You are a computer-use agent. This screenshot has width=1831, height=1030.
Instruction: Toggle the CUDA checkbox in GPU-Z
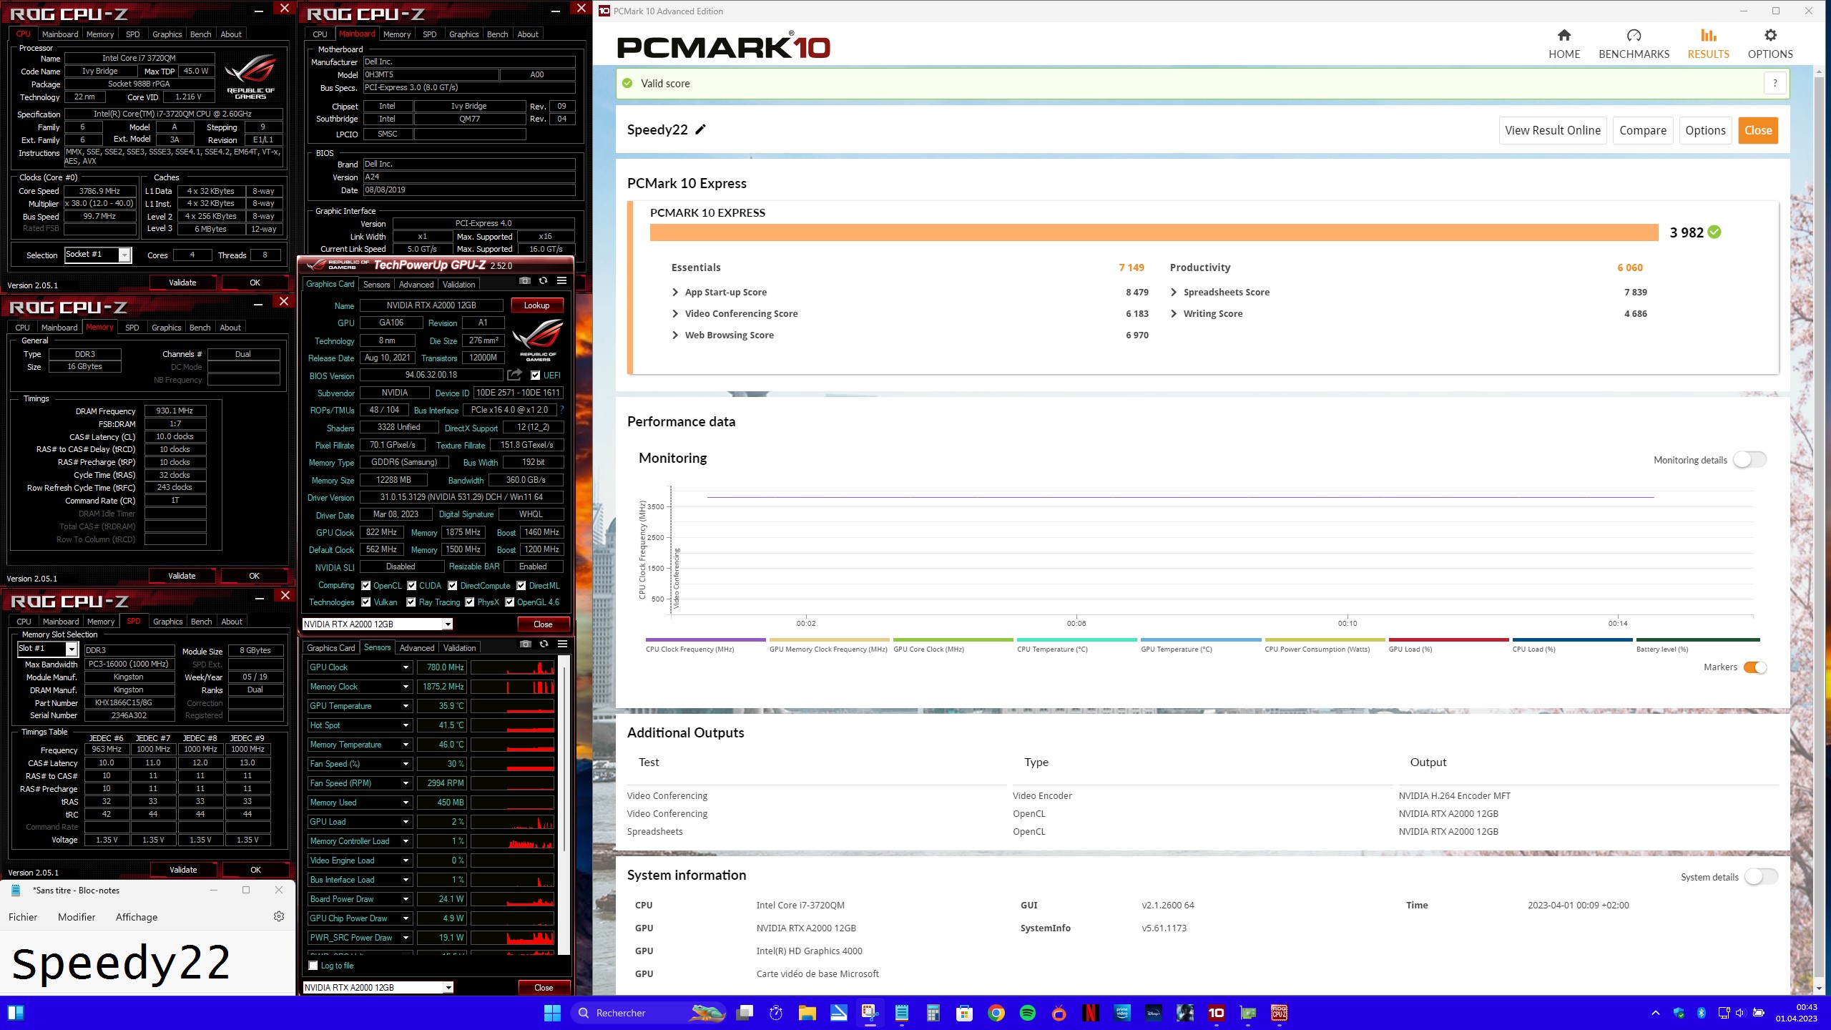tap(411, 586)
